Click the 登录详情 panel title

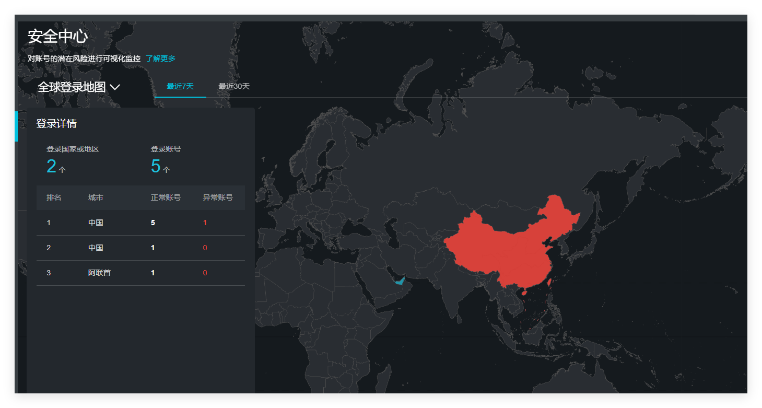[x=56, y=124]
